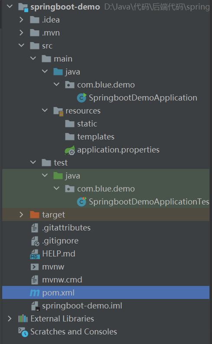The width and height of the screenshot is (212, 344).
Task: Select the .mvn folder name
Action: [51, 33]
